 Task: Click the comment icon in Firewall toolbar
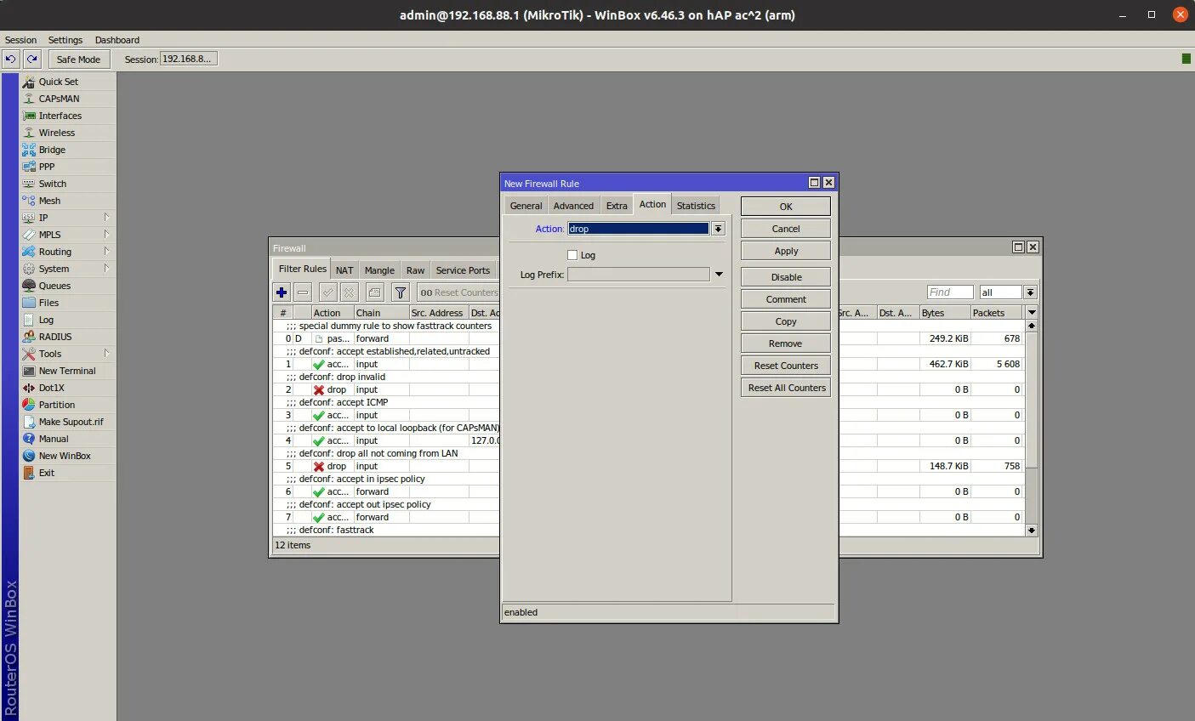tap(374, 292)
